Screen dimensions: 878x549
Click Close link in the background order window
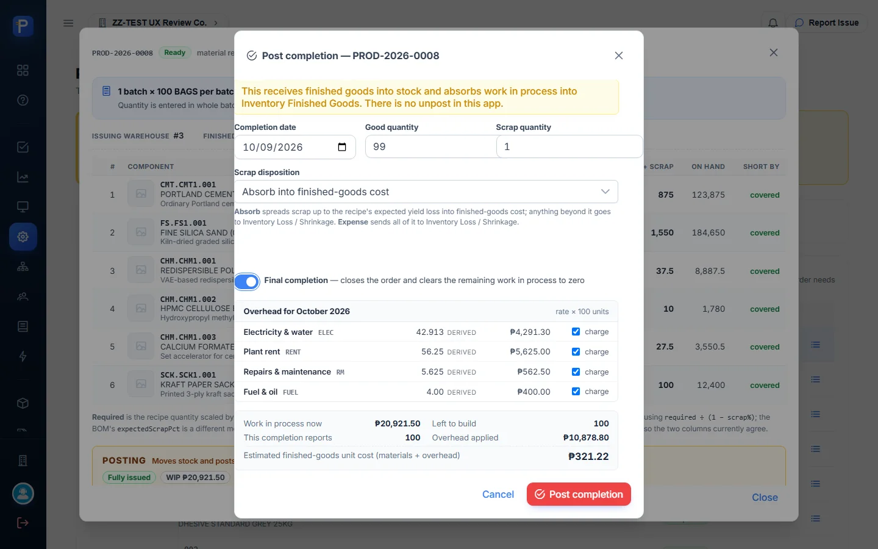[x=765, y=498]
